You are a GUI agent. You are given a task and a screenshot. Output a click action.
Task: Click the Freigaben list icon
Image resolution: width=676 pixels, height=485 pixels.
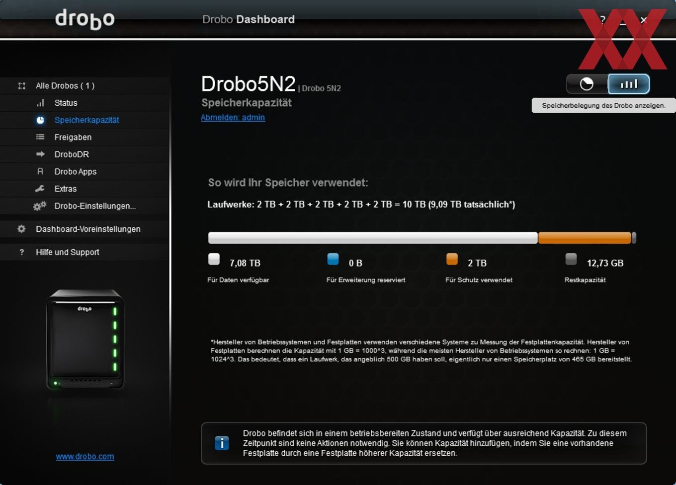[40, 137]
